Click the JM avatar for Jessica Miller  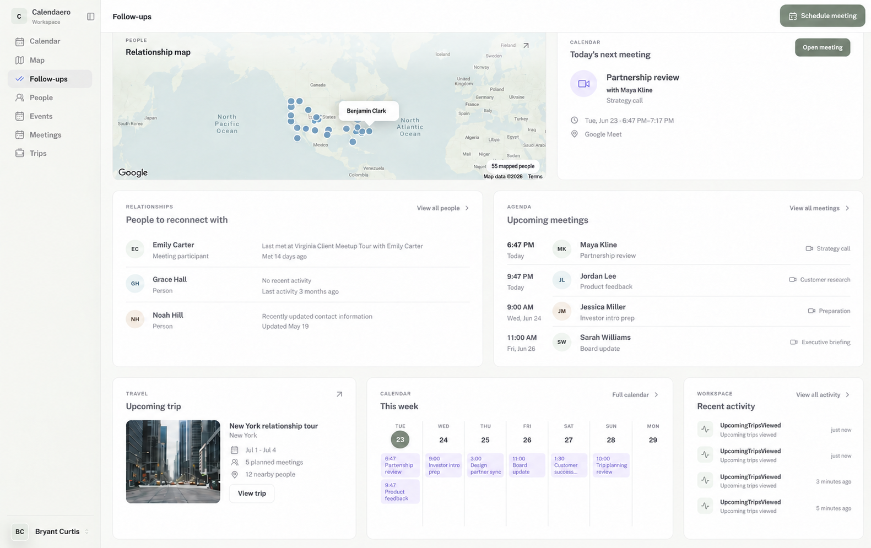coord(561,311)
